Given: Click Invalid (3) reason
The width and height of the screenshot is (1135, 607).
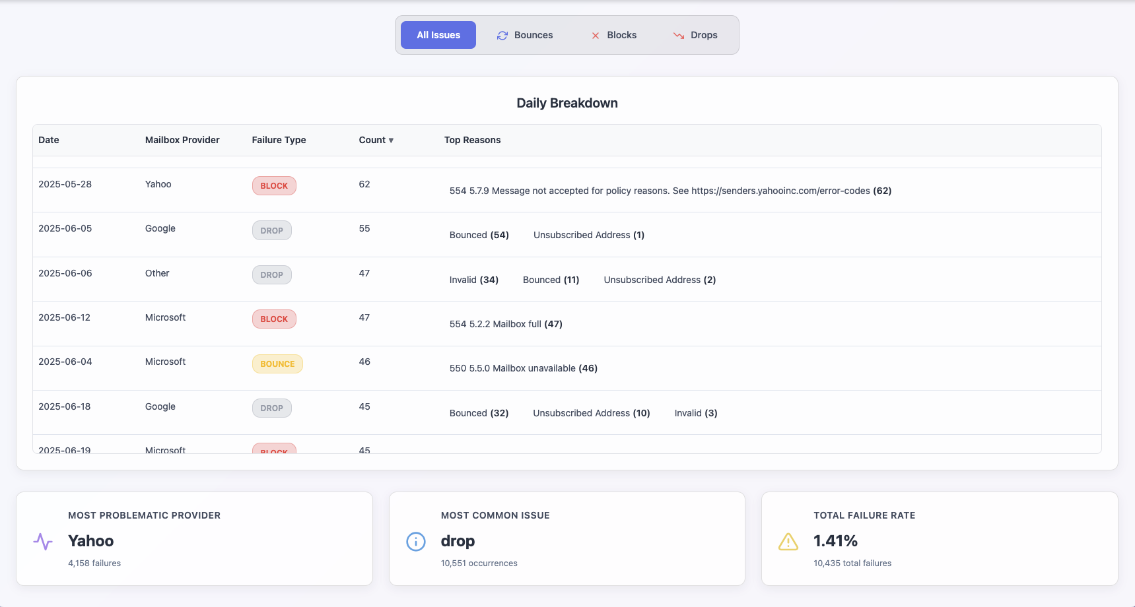Looking at the screenshot, I should (696, 413).
